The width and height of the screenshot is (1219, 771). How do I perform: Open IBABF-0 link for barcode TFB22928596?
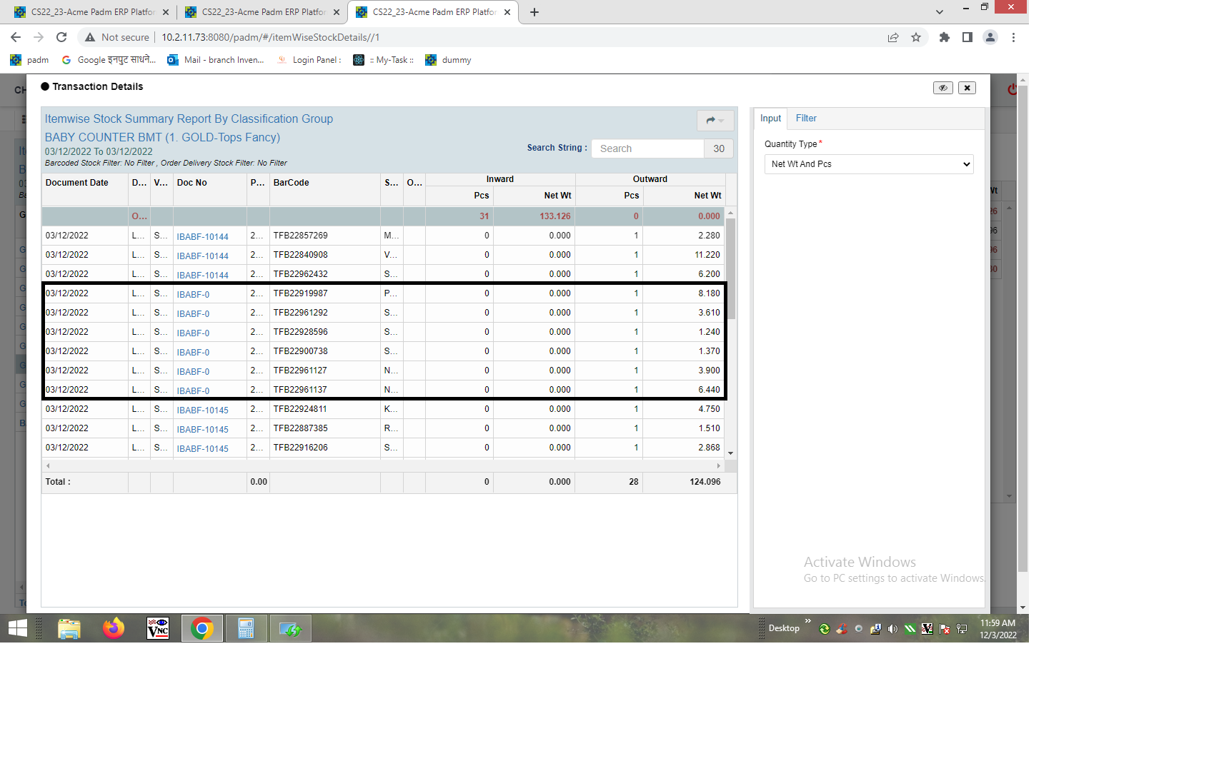pyautogui.click(x=193, y=333)
